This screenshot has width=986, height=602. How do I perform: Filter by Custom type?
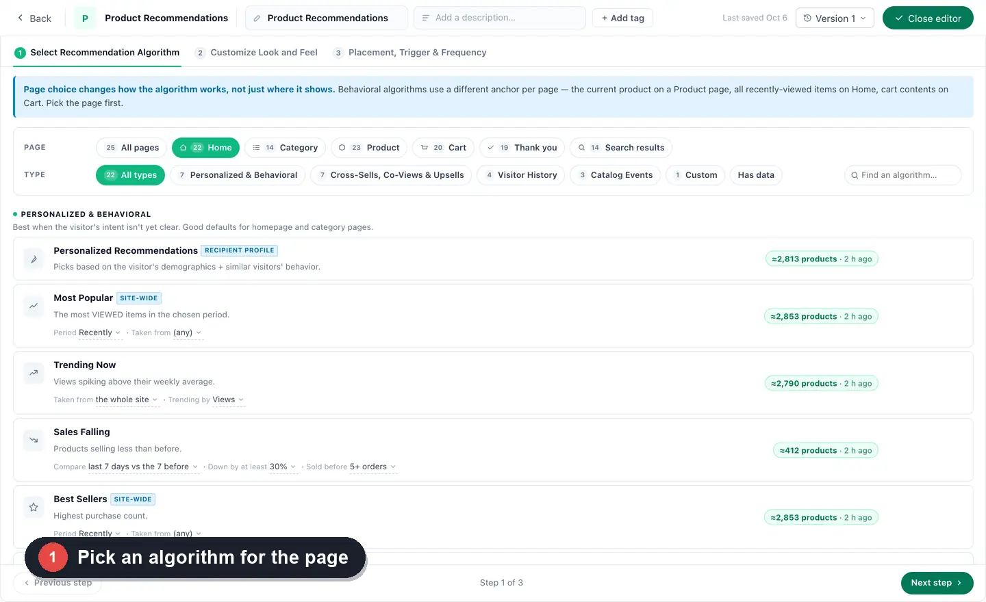click(695, 175)
